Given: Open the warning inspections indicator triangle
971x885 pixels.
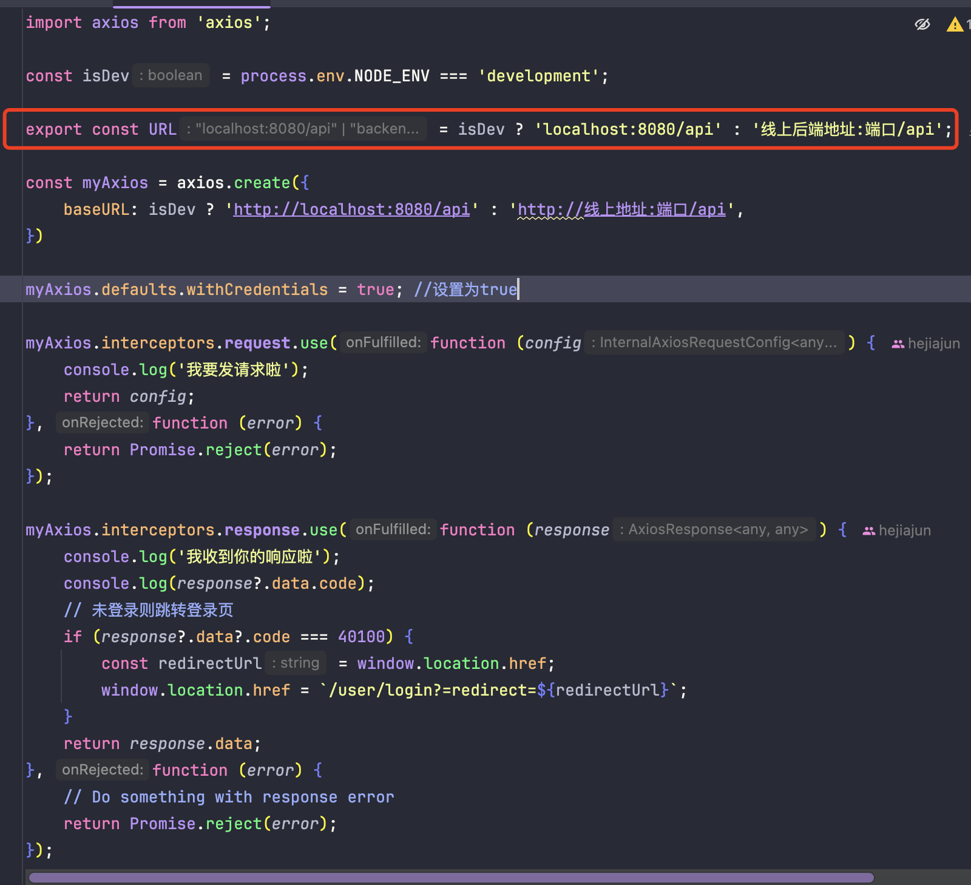Looking at the screenshot, I should click(955, 24).
